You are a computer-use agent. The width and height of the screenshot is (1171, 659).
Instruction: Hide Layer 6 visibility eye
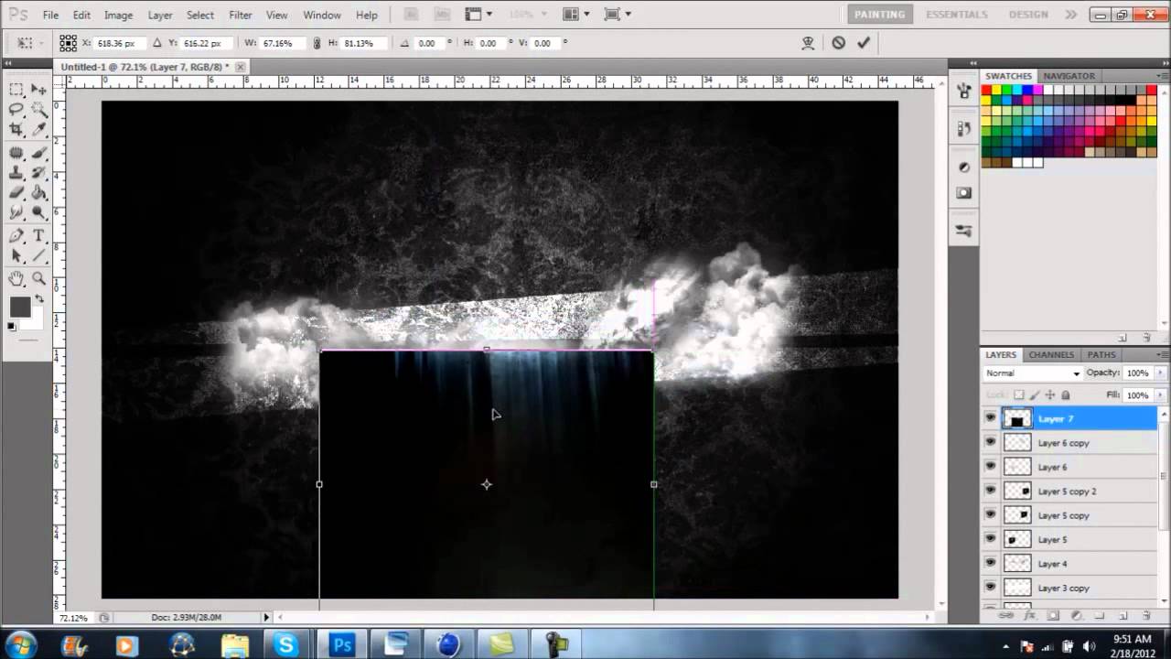pos(990,467)
